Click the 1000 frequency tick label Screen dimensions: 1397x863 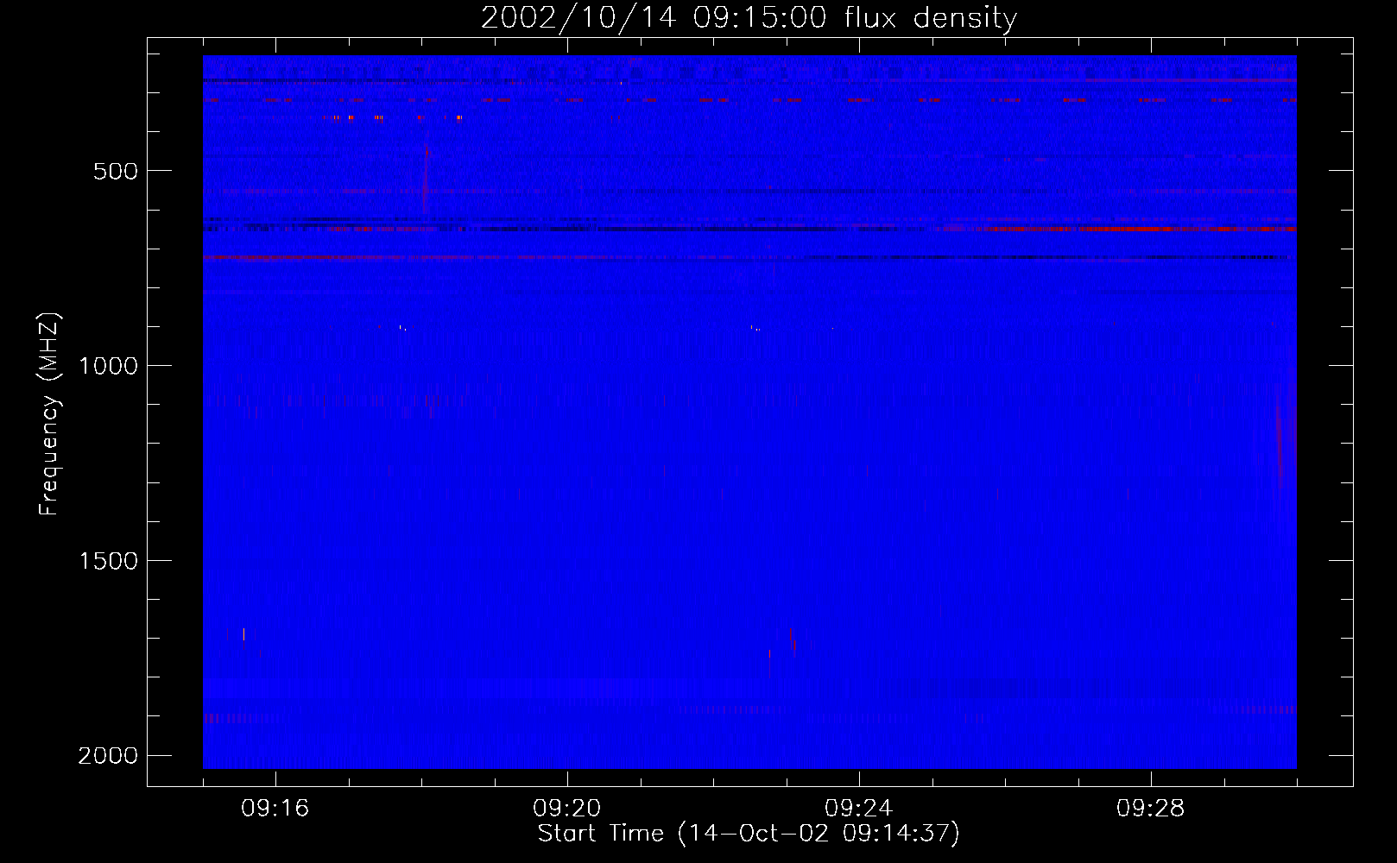(x=108, y=366)
